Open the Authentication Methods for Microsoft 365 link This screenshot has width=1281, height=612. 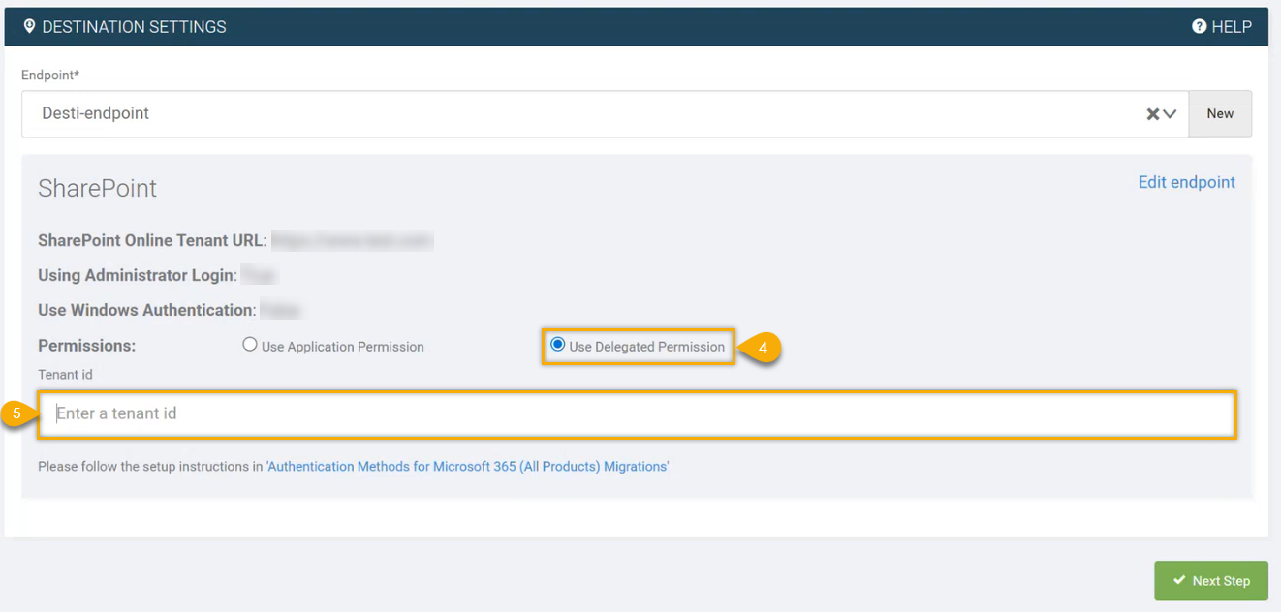pyautogui.click(x=467, y=467)
